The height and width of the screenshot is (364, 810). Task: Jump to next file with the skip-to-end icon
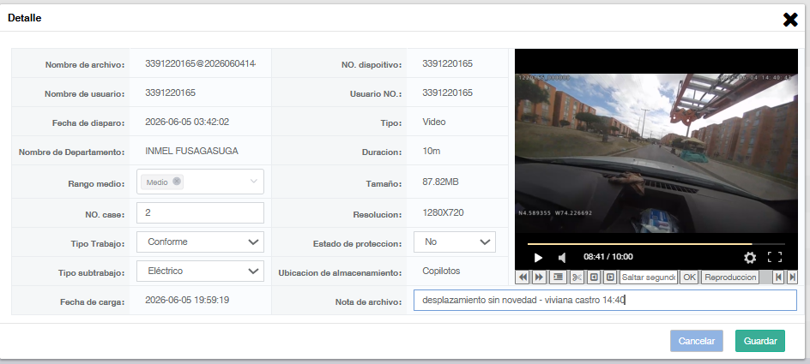pyautogui.click(x=792, y=277)
